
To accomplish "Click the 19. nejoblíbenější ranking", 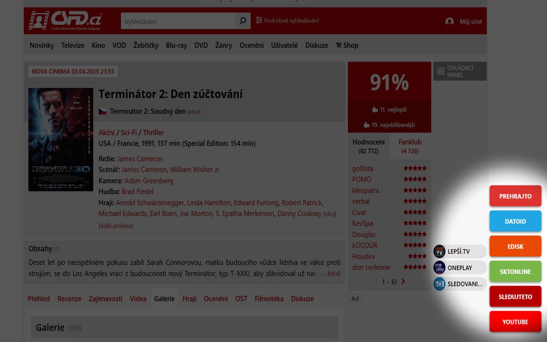I will (389, 125).
